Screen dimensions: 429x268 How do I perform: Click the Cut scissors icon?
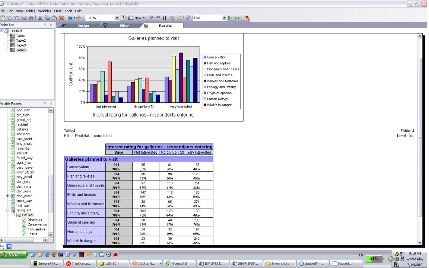pos(40,18)
